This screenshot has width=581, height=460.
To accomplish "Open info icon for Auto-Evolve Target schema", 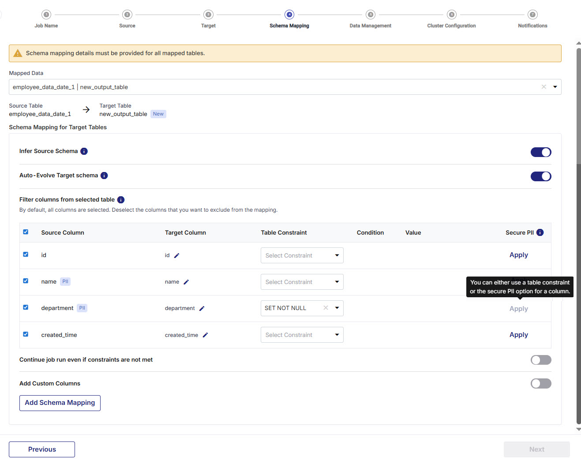I will (104, 176).
